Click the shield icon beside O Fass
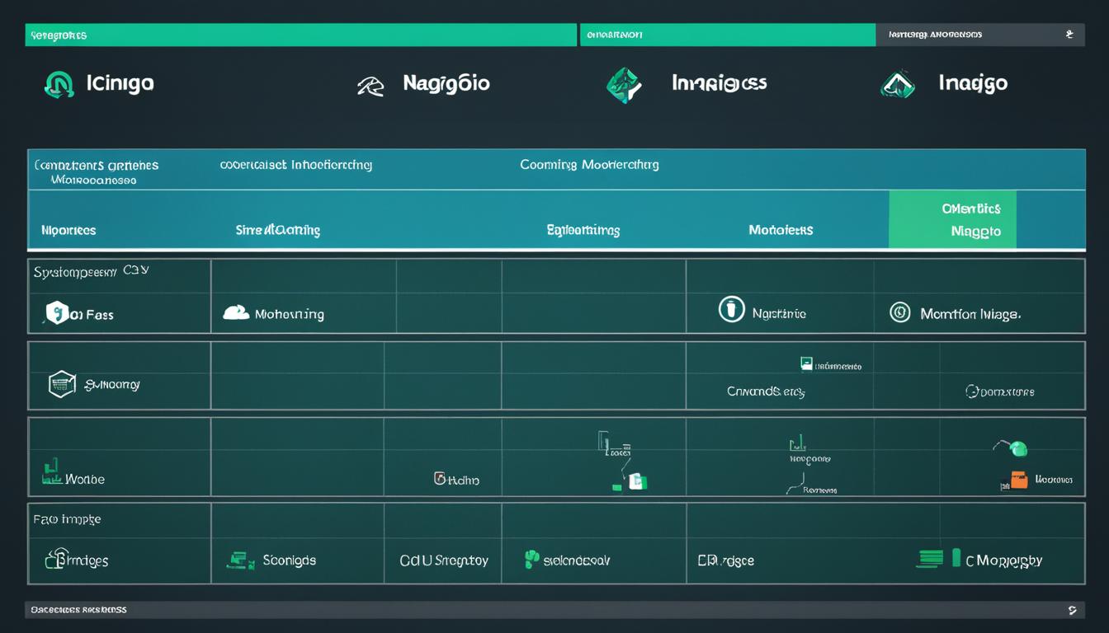The image size is (1109, 633). 57,313
